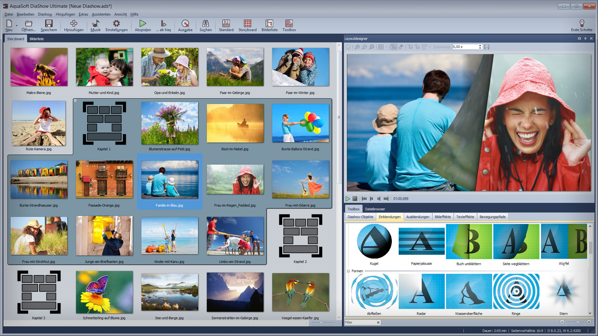Click the Suchen binoculars icon
598x336 pixels.
click(x=205, y=24)
